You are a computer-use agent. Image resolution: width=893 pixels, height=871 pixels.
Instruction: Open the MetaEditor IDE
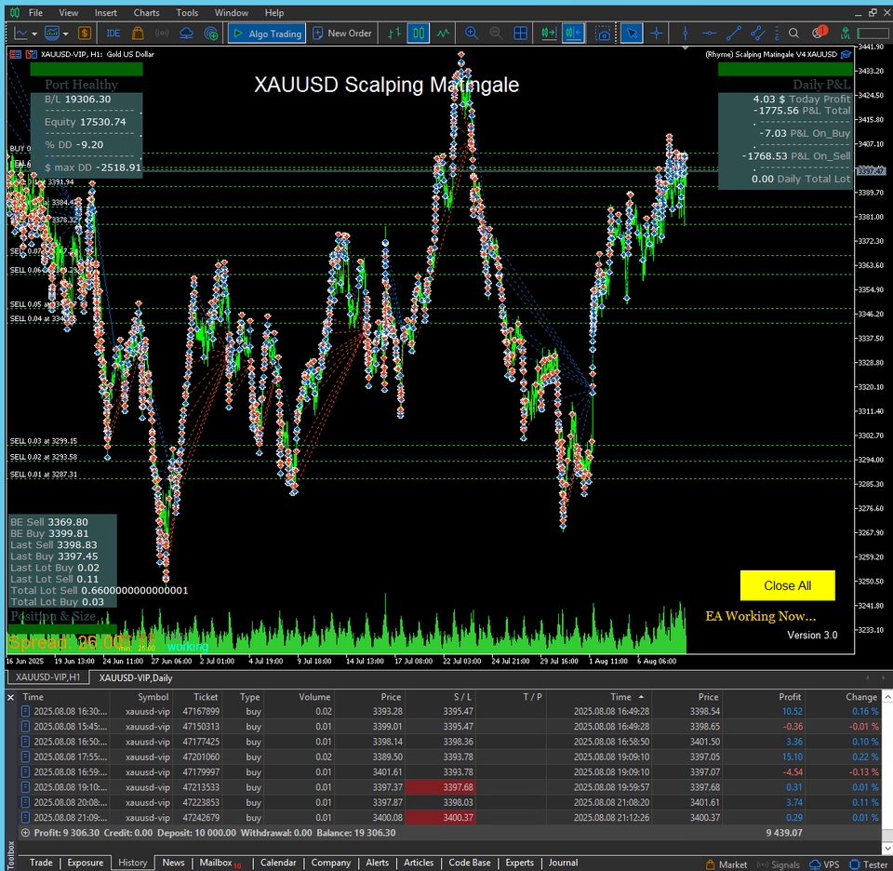113,33
